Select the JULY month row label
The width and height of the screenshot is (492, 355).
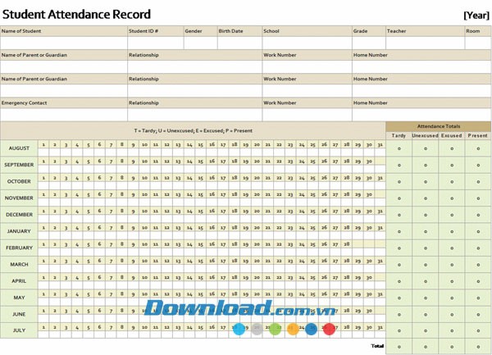tap(19, 330)
